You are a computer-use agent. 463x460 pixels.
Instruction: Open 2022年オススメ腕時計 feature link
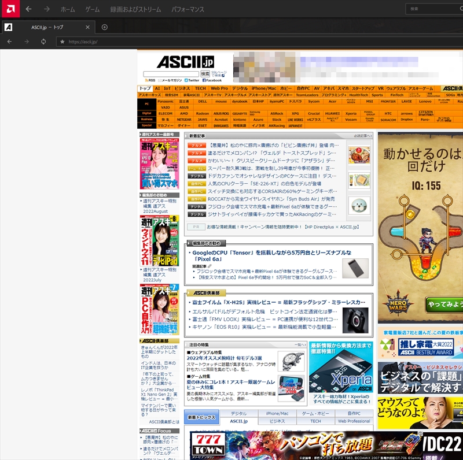[x=224, y=358]
